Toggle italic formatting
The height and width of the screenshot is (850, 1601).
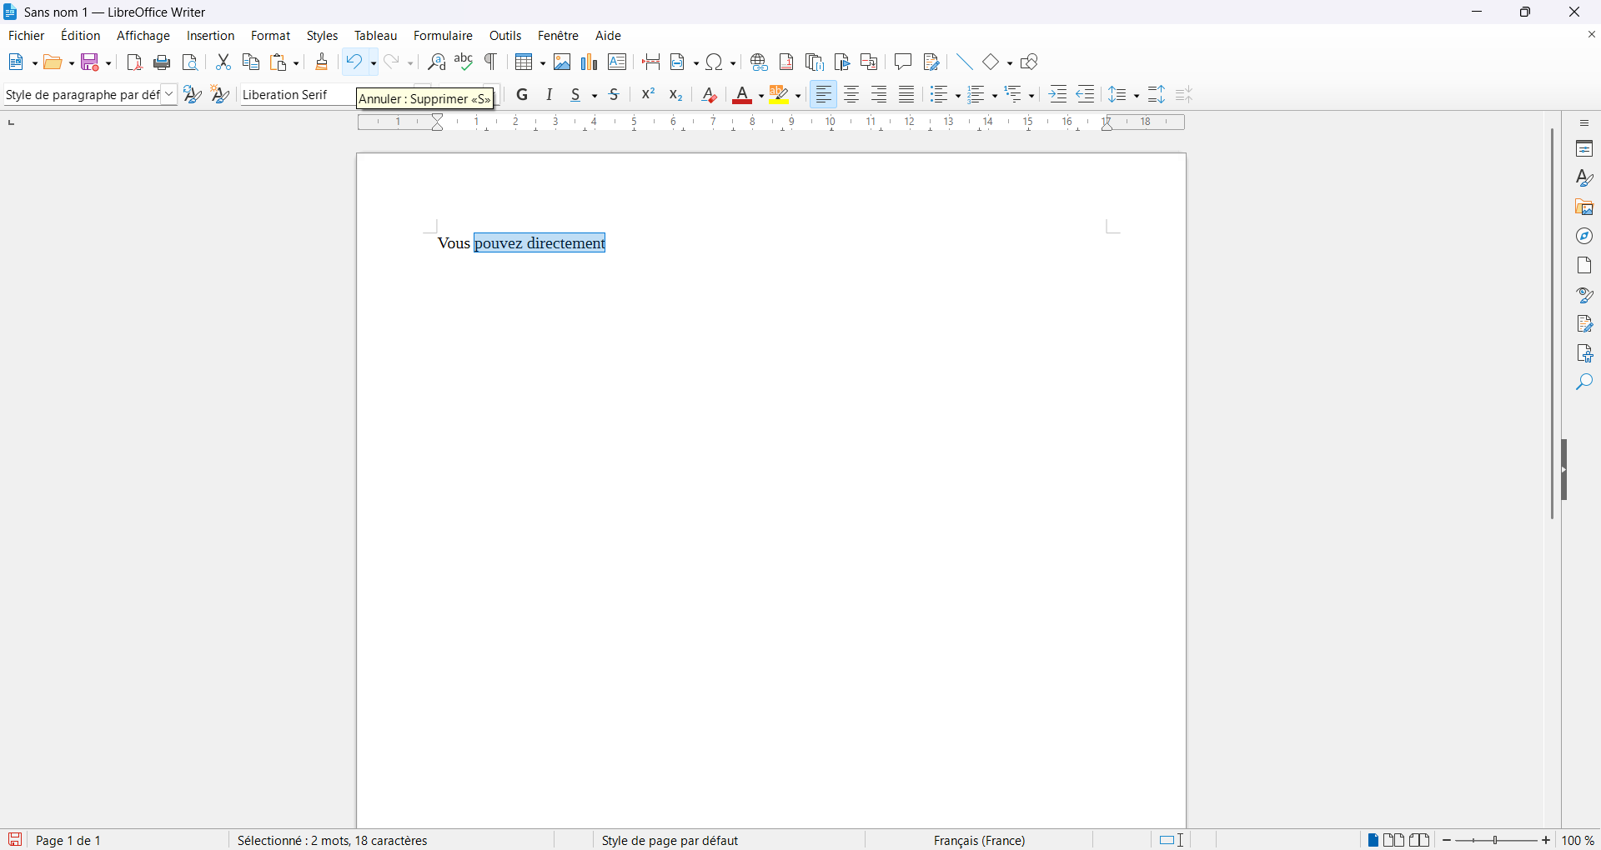[x=550, y=95]
